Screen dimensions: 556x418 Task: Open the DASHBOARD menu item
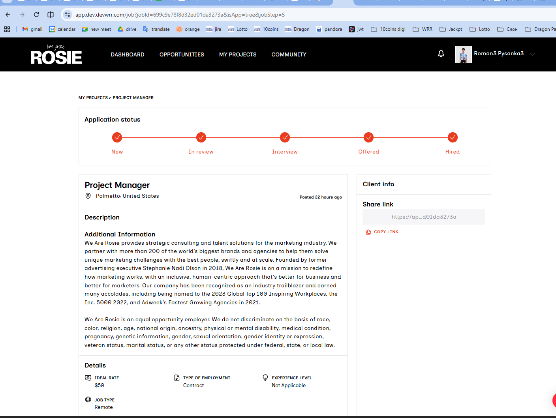(128, 54)
